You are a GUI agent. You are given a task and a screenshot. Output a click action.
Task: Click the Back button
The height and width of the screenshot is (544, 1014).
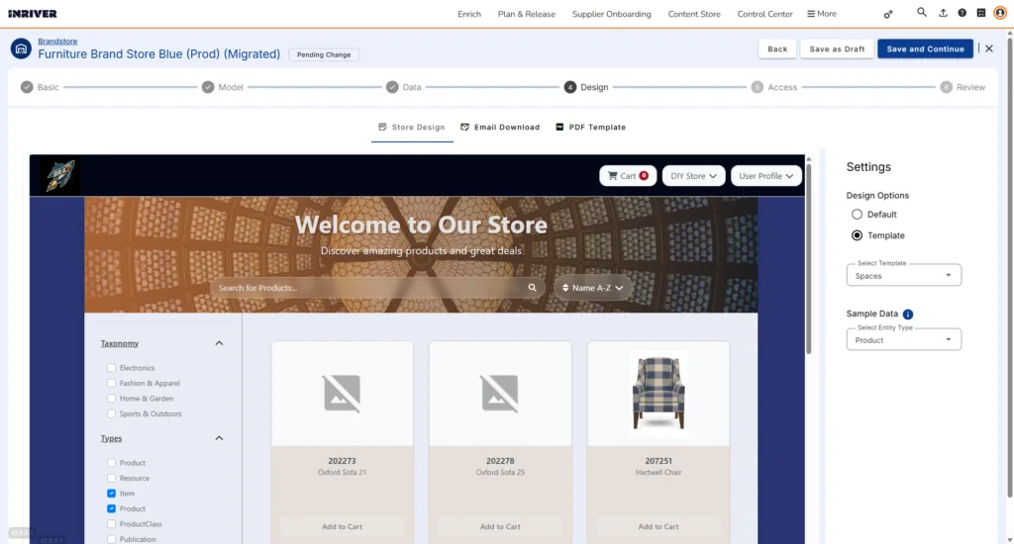click(x=777, y=48)
